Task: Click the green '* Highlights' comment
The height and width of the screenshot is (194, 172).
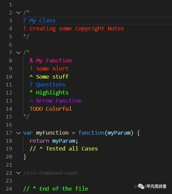Action: click(x=49, y=93)
